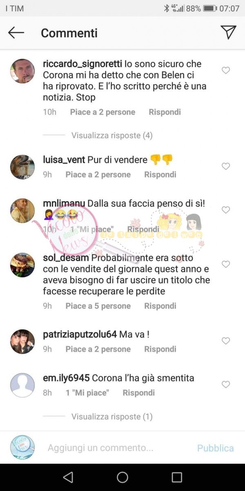Reply to patriziaputzolu64 via Rispondi
Screen dimensions: 245x491
(x=160, y=349)
